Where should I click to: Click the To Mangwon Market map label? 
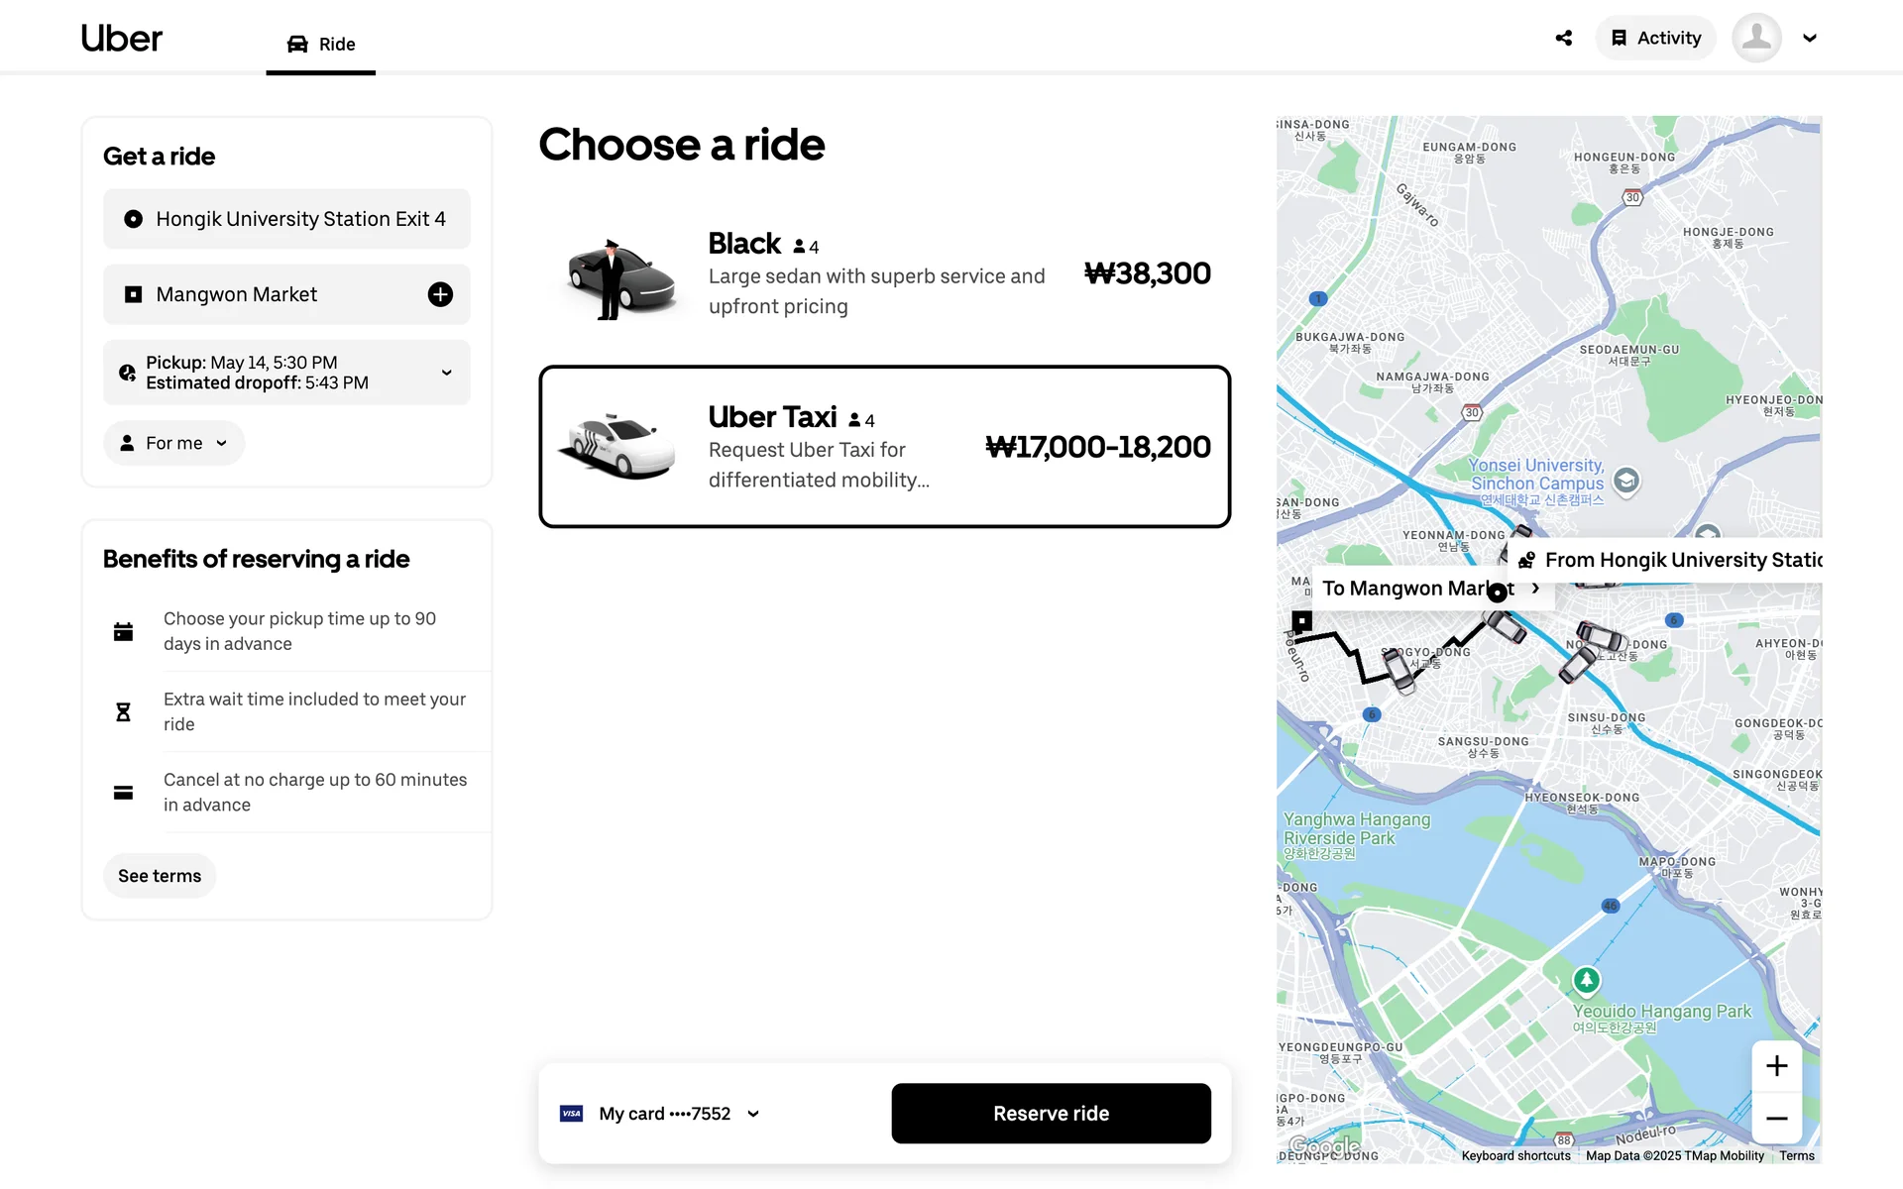(1417, 589)
